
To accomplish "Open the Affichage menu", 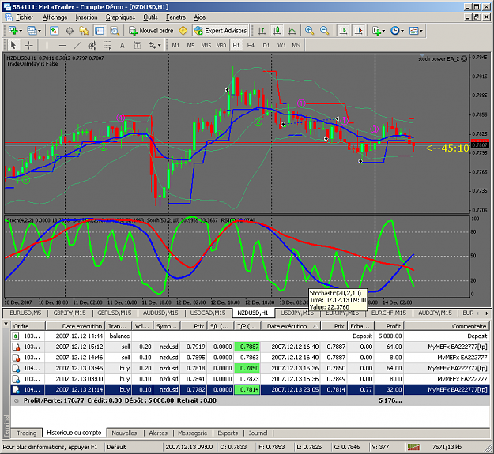I will (x=55, y=17).
